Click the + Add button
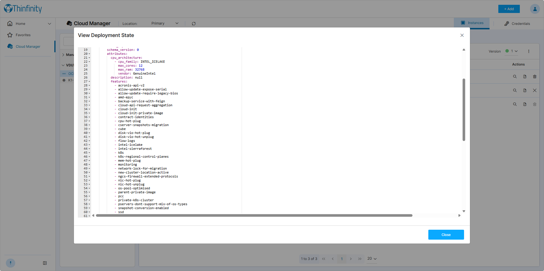 [x=509, y=9]
